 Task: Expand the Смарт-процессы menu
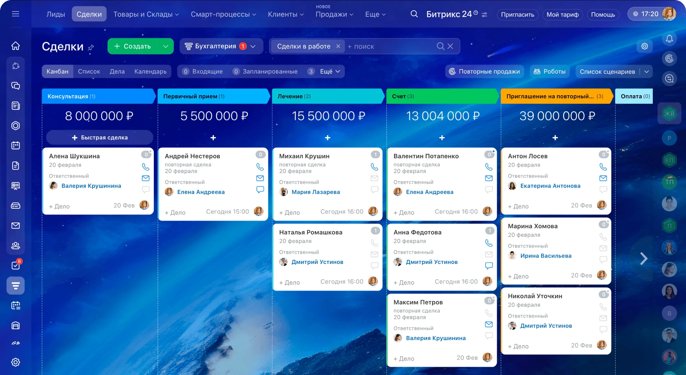pos(223,14)
